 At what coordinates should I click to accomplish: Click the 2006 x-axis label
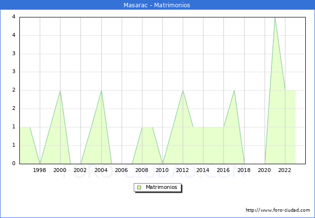(x=121, y=170)
